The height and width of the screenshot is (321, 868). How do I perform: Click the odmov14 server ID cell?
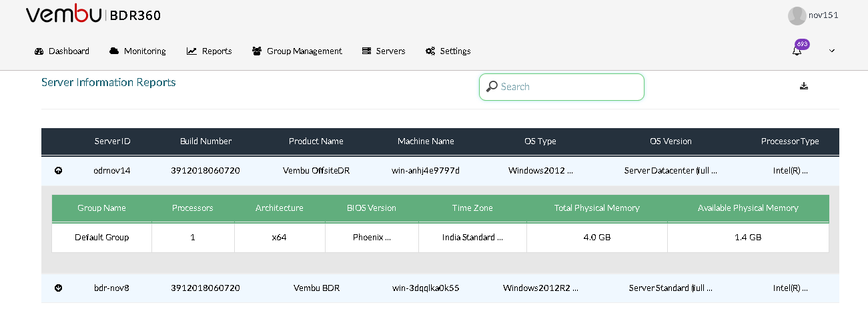point(112,171)
